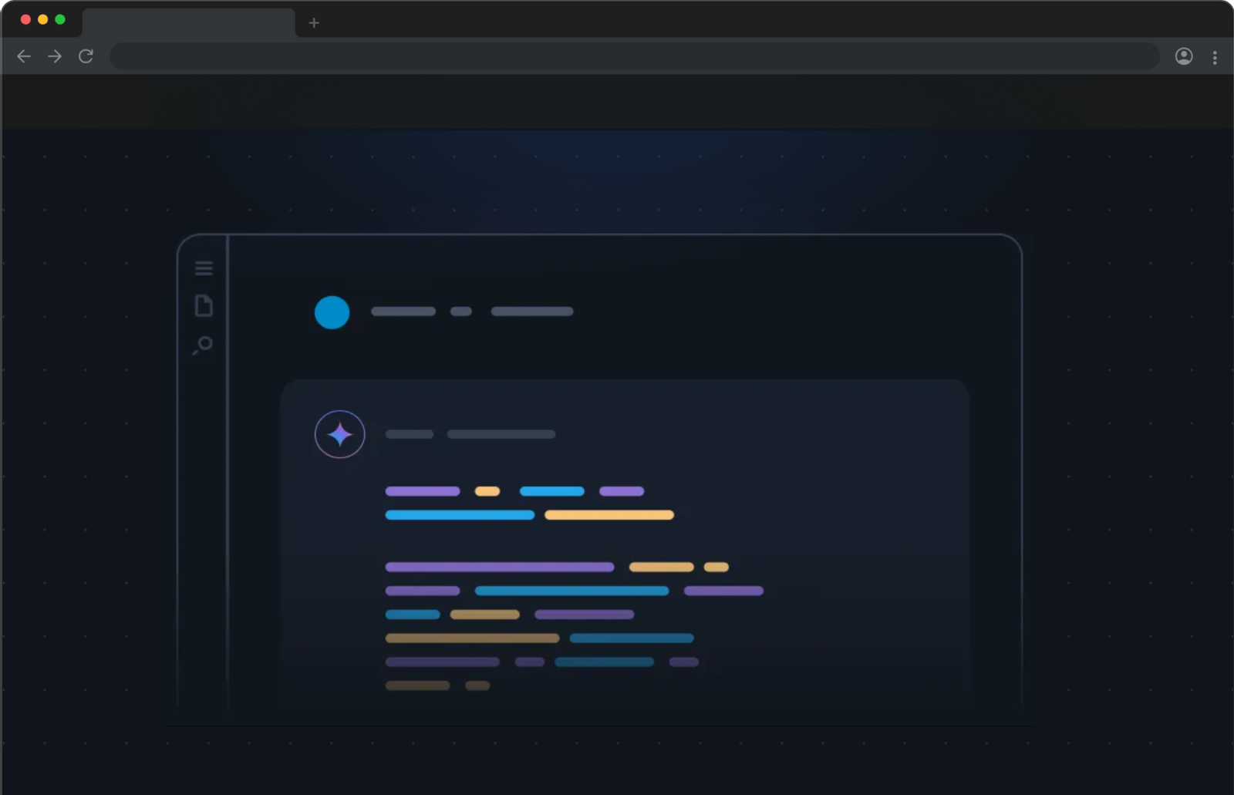This screenshot has width=1234, height=795.
Task: Select the blue circular user avatar
Action: pyautogui.click(x=332, y=312)
